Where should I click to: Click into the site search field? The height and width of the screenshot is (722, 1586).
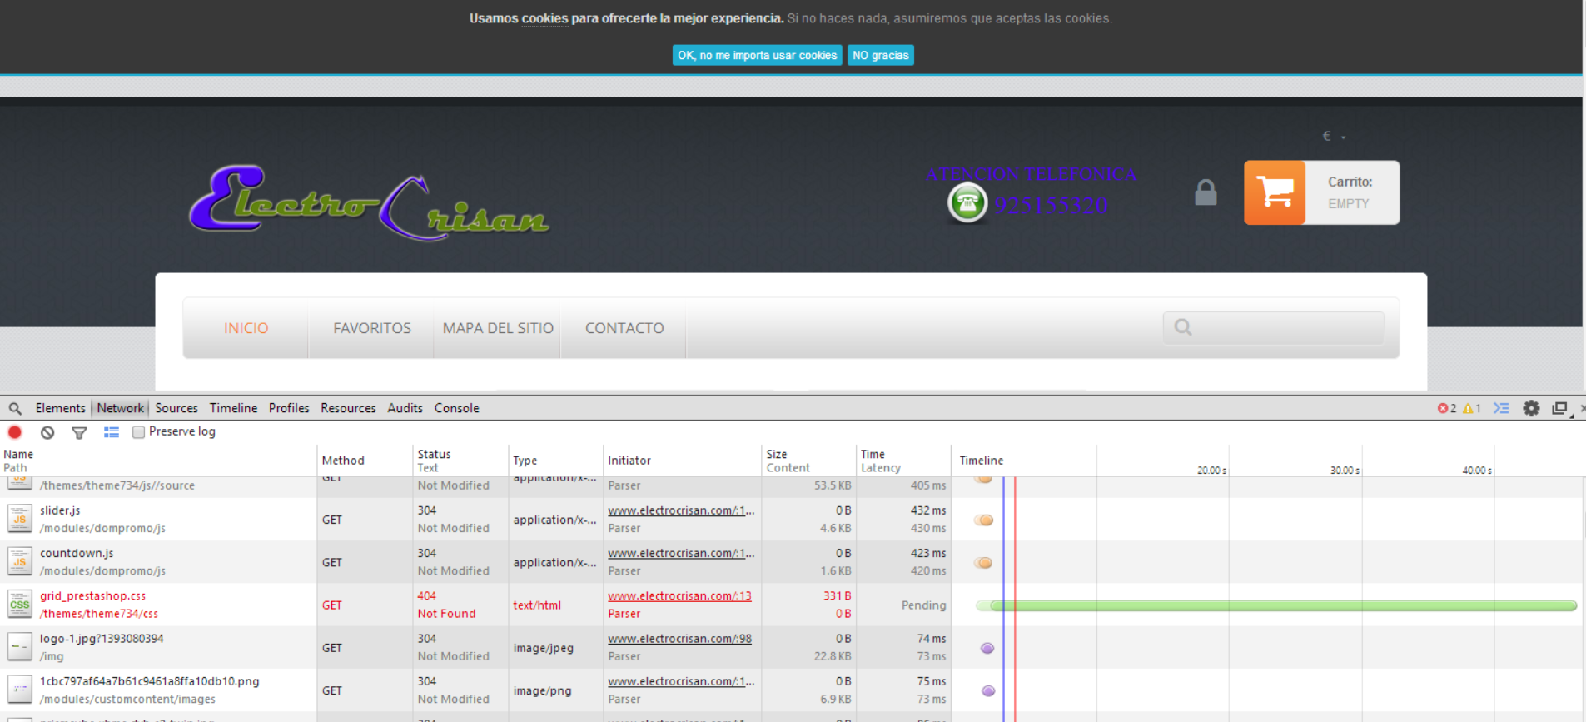pos(1274,327)
